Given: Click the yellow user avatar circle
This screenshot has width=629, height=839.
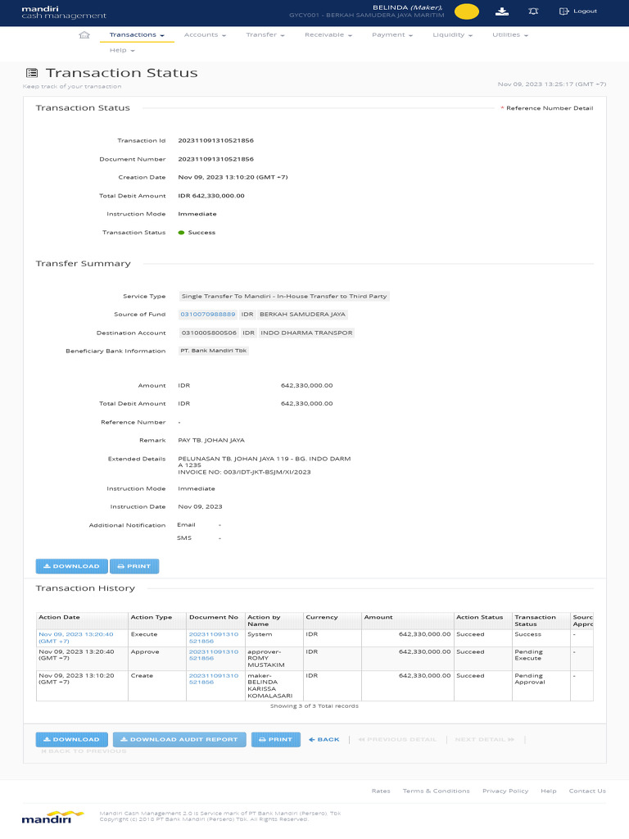Looking at the screenshot, I should point(466,11).
